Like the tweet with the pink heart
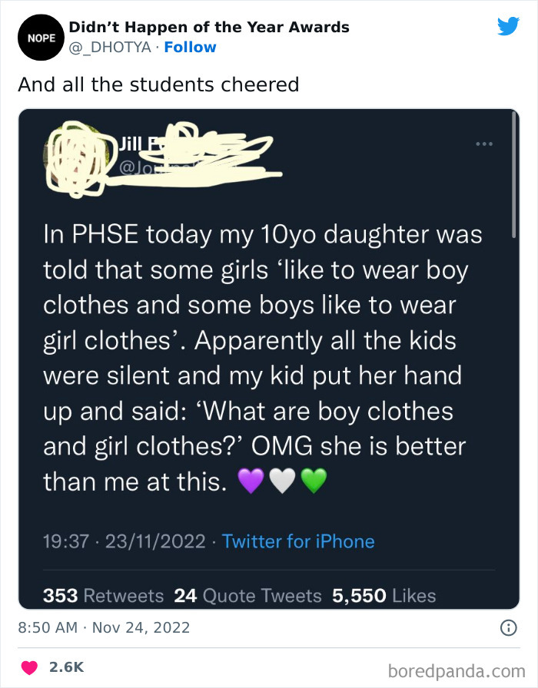 coord(29,667)
